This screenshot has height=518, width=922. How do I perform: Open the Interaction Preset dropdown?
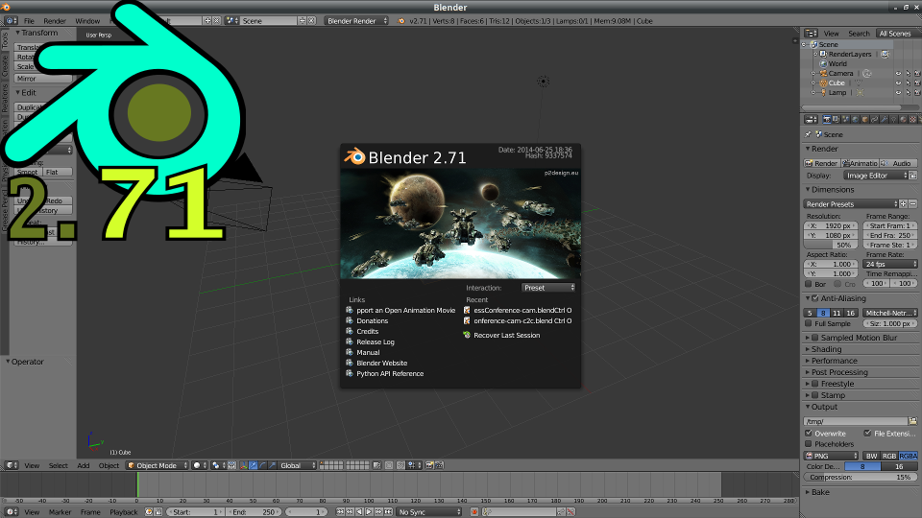point(548,287)
